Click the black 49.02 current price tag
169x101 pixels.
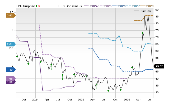(159, 66)
